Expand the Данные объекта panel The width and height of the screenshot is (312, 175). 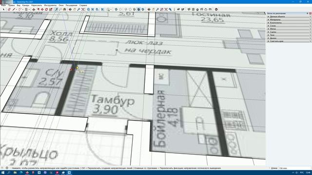click(x=289, y=17)
